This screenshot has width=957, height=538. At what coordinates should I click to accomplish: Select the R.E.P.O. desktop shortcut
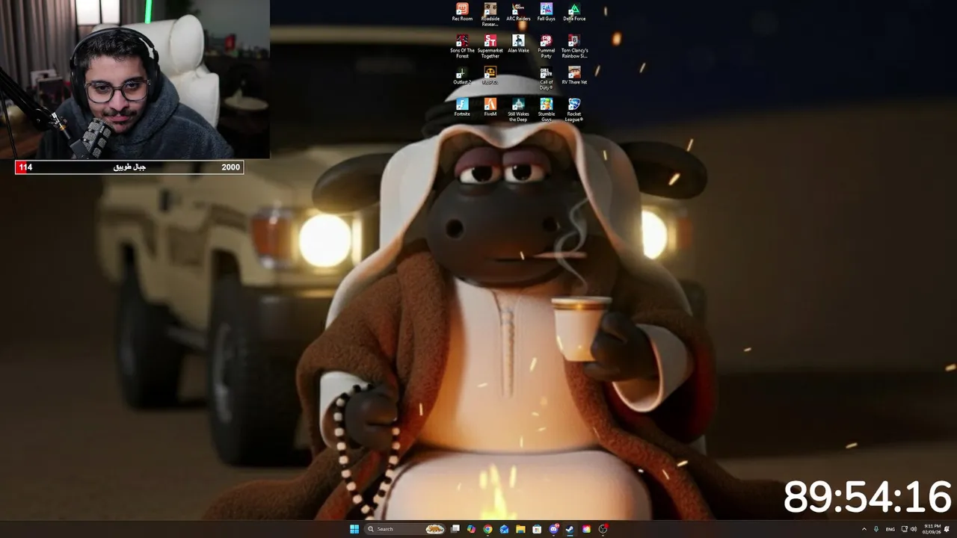[490, 75]
